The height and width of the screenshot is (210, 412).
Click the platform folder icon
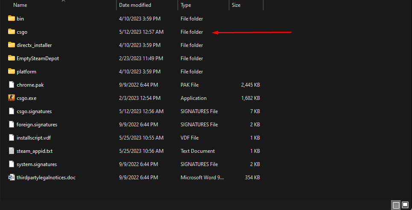click(x=12, y=72)
